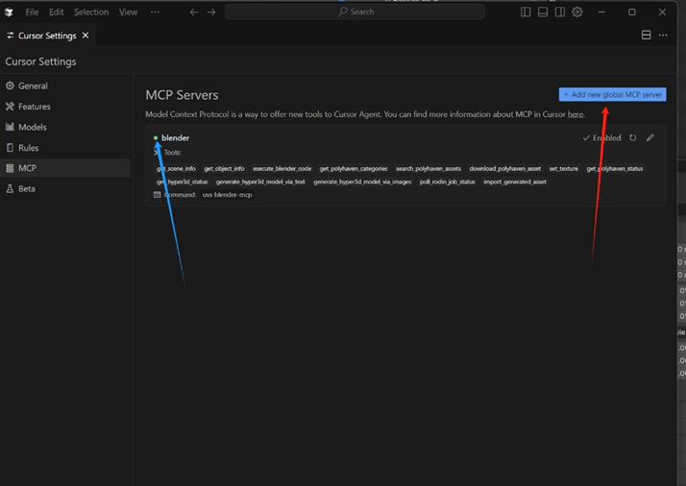Click the MCP server stack icon
This screenshot has height=486, width=686.
pyautogui.click(x=10, y=168)
